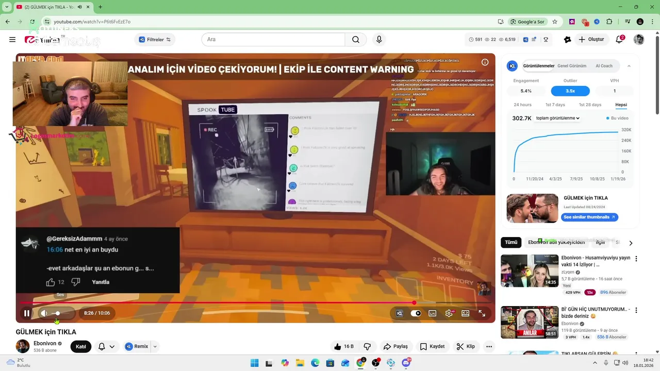Image resolution: width=660 pixels, height=371 pixels.
Task: Click the Katıl join button
Action: pos(81,347)
